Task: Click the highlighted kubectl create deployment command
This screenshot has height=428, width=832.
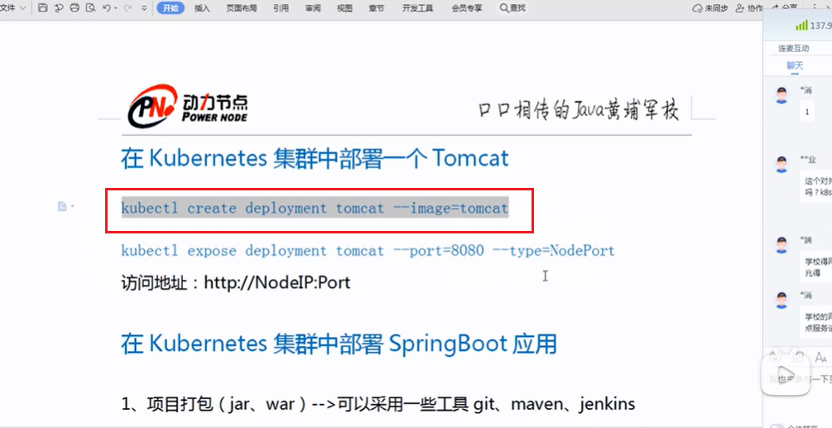Action: [315, 208]
